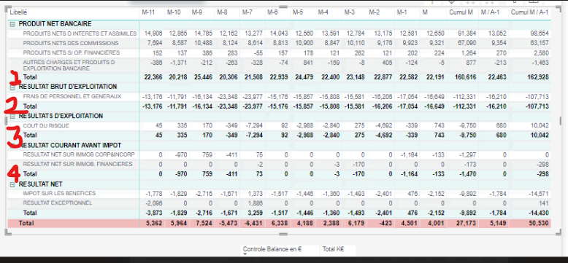Click the Cumul M / A-1 column header
The image size is (568, 263).
tap(529, 12)
